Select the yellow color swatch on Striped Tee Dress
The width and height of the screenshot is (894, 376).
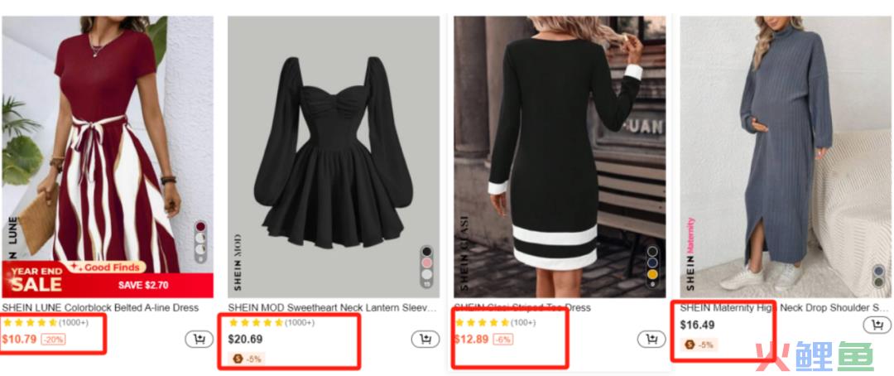pos(653,274)
